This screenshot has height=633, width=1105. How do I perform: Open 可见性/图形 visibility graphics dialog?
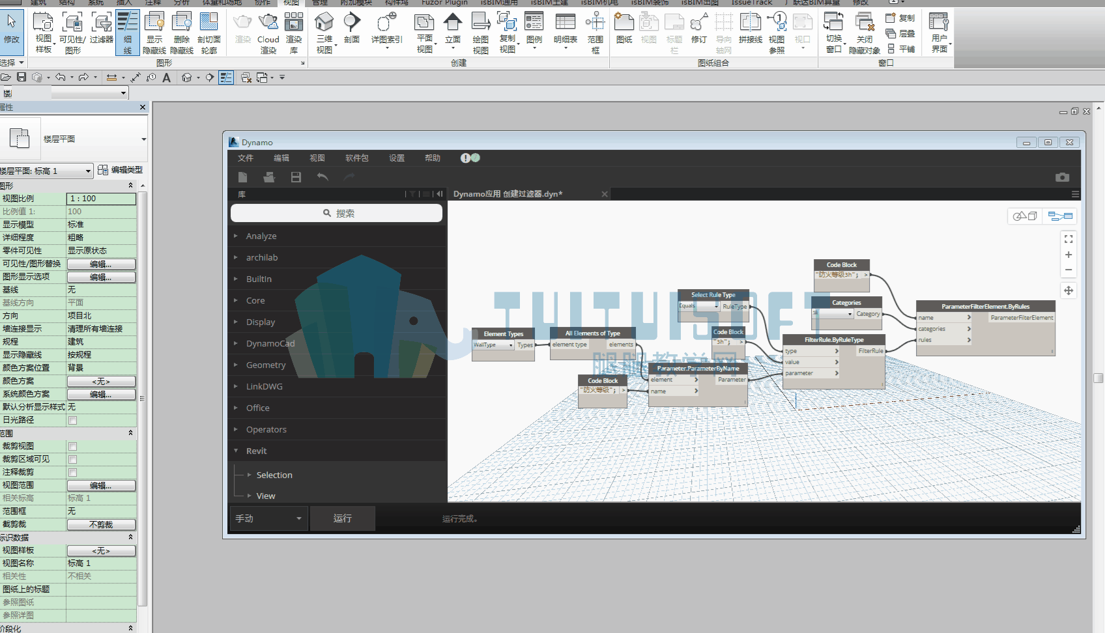(x=72, y=31)
